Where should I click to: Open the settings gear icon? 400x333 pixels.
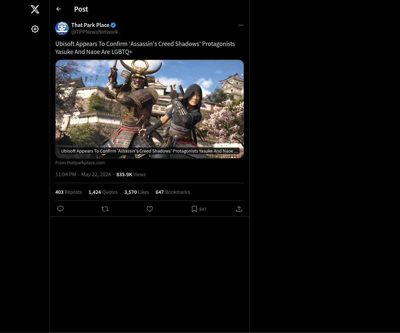[x=35, y=29]
